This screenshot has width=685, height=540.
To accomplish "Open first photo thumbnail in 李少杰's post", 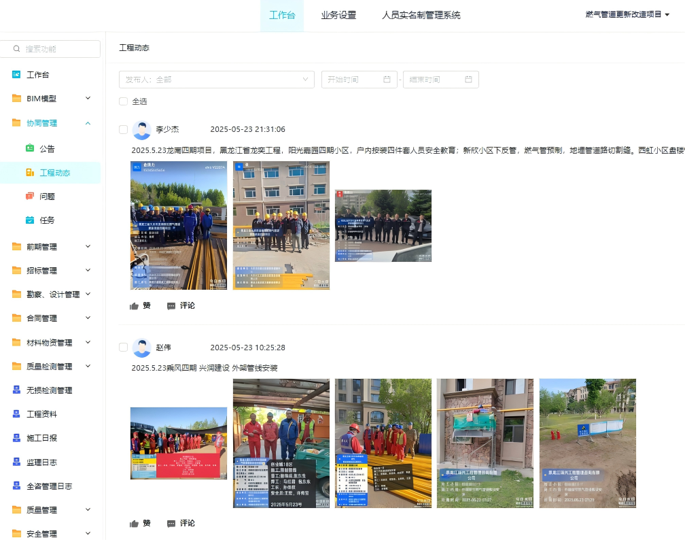I will pyautogui.click(x=179, y=225).
